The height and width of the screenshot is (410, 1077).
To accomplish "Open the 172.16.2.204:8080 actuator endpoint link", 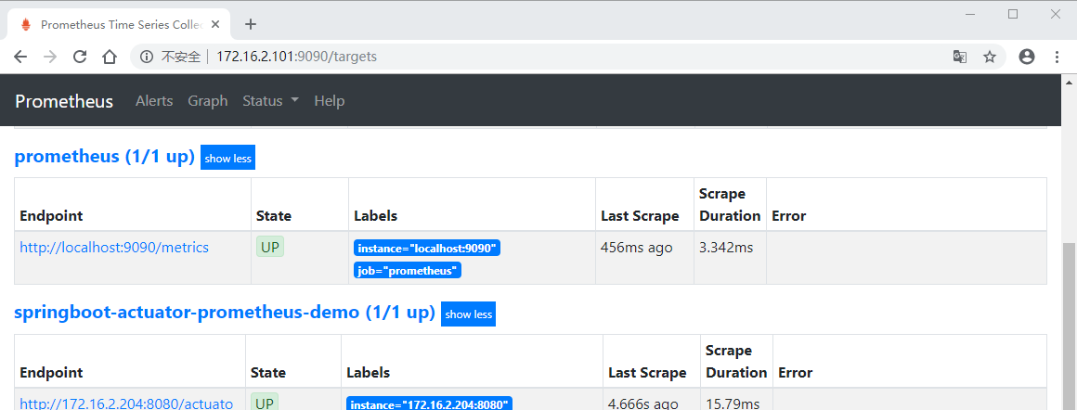I will click(x=125, y=404).
